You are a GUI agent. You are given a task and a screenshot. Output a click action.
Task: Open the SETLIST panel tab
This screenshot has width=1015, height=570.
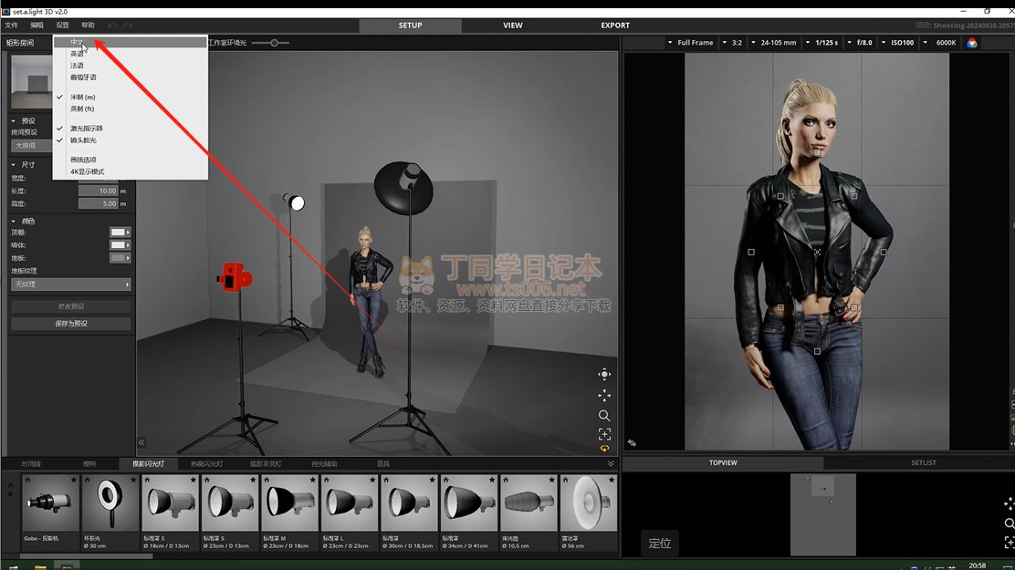point(923,462)
